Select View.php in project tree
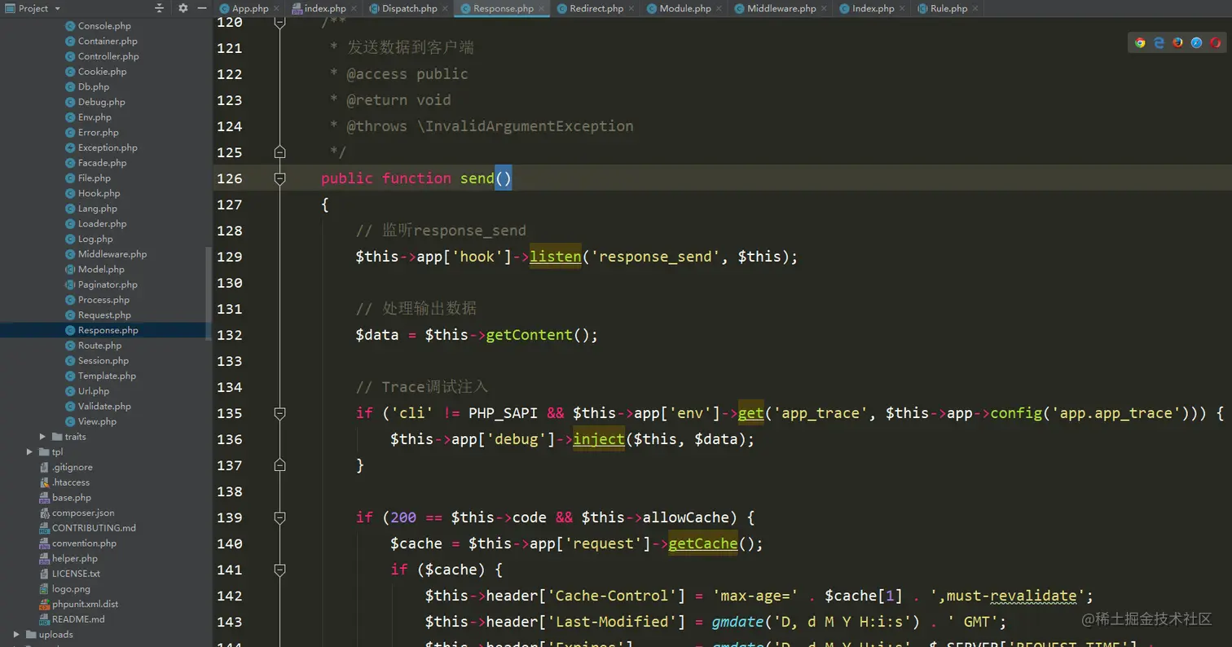 pos(97,421)
